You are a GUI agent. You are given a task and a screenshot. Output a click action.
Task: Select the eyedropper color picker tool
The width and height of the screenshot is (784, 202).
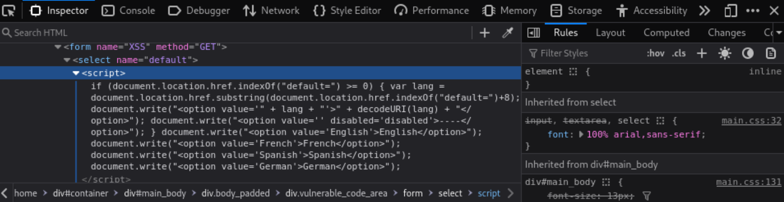[x=508, y=33]
